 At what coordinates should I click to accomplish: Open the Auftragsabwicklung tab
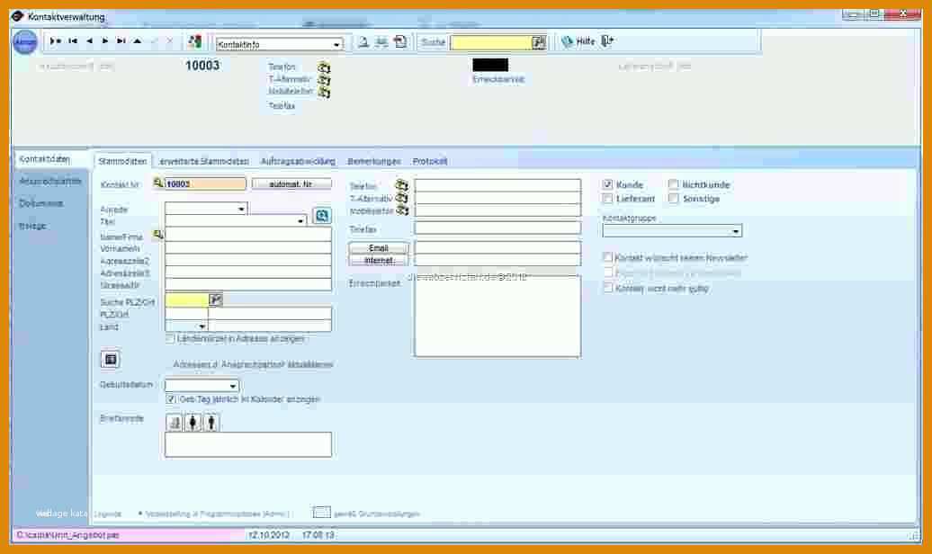(x=298, y=161)
